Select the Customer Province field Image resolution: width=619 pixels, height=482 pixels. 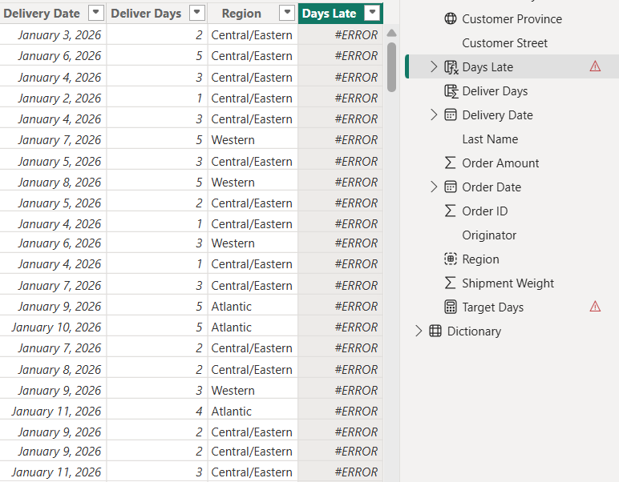[x=512, y=19]
